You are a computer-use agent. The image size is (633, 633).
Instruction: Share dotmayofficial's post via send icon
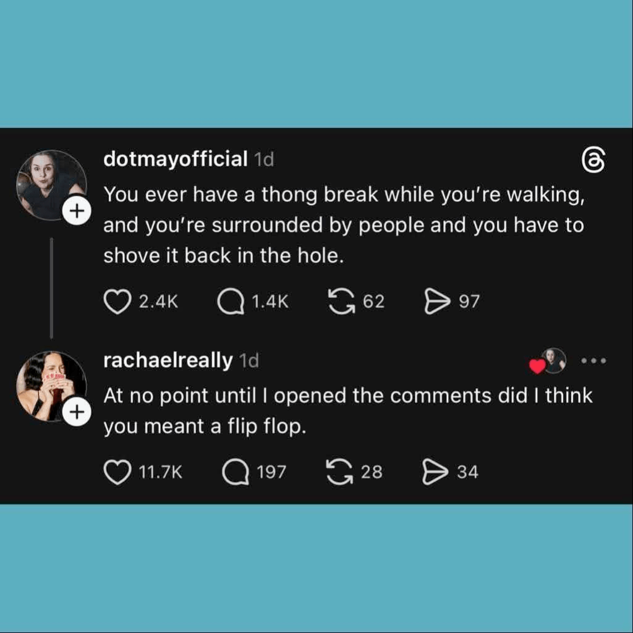(x=437, y=302)
